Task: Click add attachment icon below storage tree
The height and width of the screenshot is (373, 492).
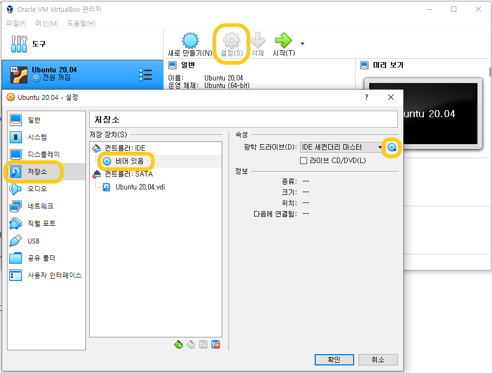Action: click(203, 345)
